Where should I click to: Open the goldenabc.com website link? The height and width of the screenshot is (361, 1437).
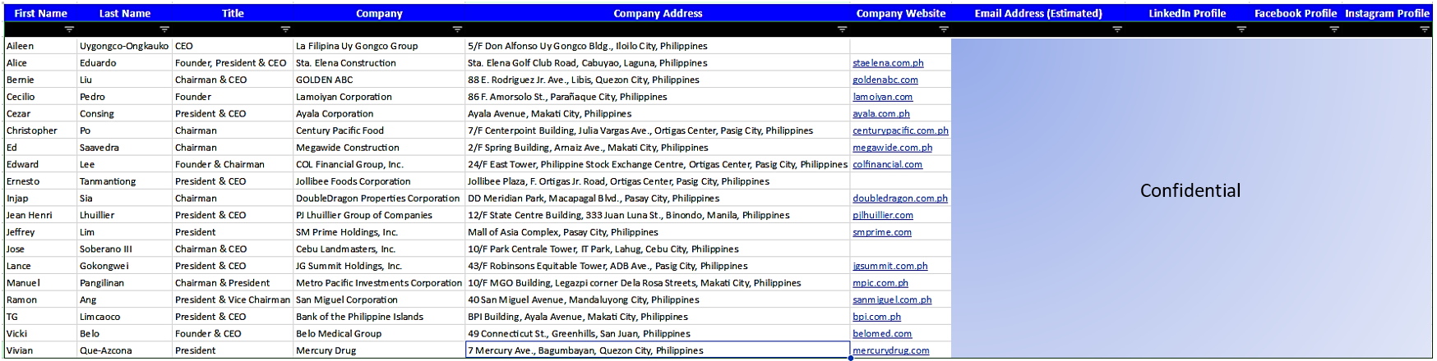(885, 80)
